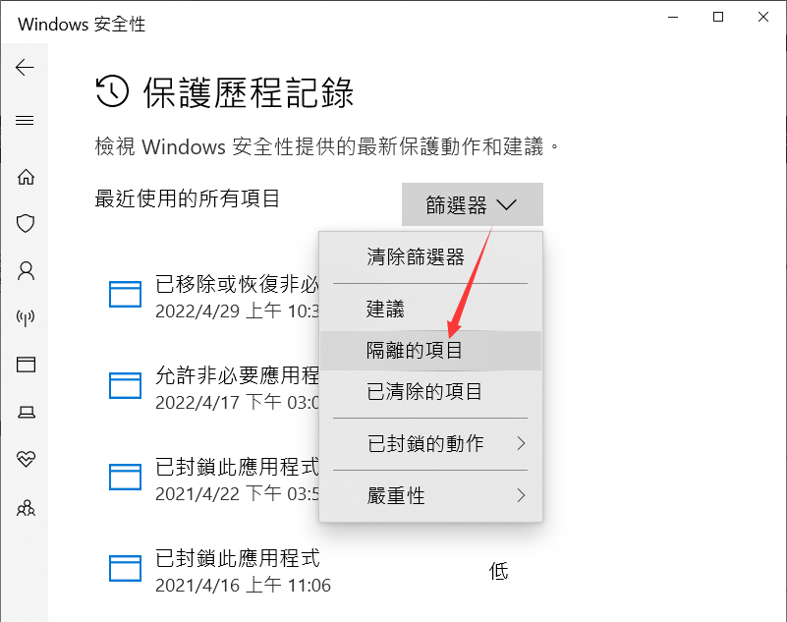Open the Home sidebar icon
The width and height of the screenshot is (787, 622).
pos(26,177)
